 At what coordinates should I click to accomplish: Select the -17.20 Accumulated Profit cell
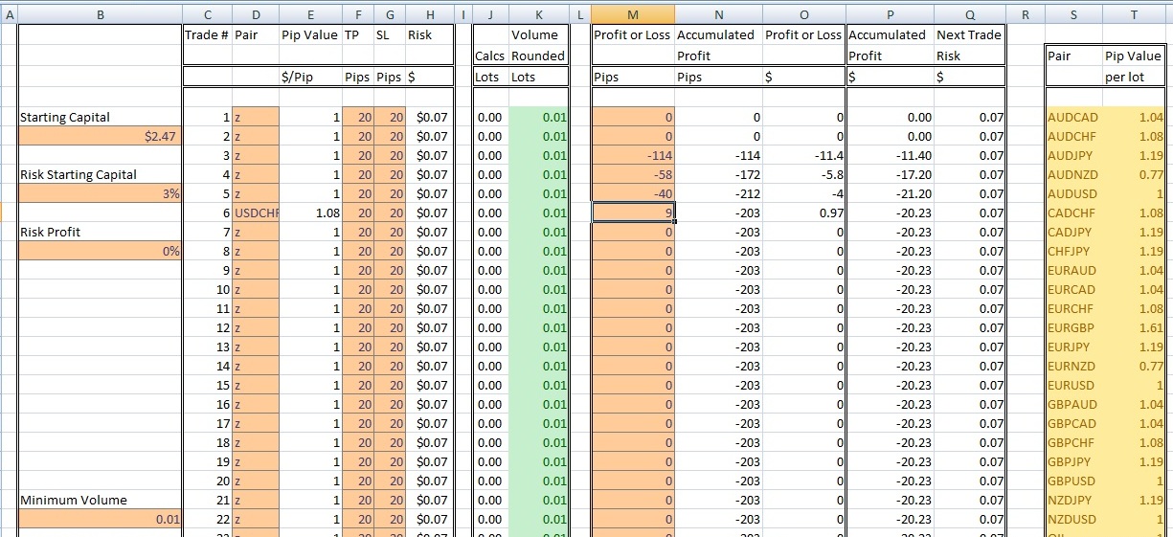point(890,174)
